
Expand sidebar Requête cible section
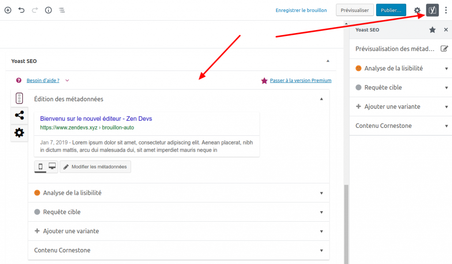tap(401, 88)
